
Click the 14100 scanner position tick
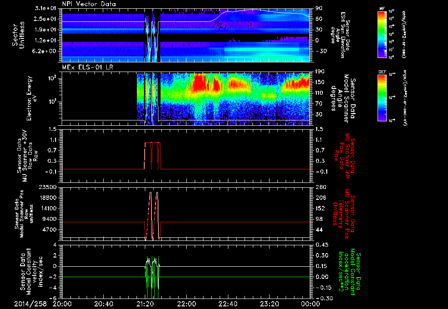(49, 208)
